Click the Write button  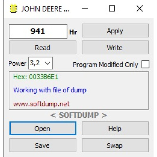point(115,47)
